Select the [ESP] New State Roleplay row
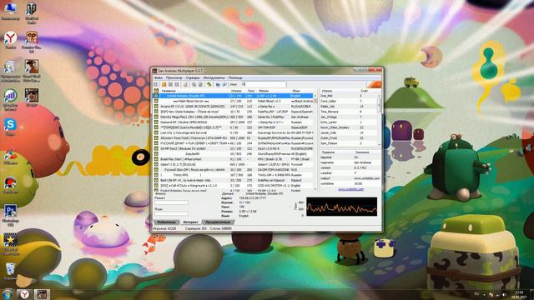Image resolution: width=534 pixels, height=300 pixels. click(x=234, y=112)
